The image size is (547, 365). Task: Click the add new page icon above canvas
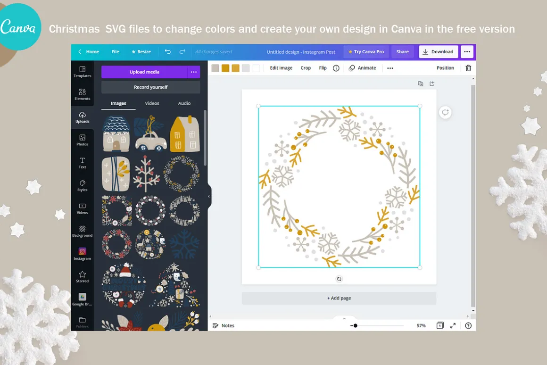[x=432, y=83]
